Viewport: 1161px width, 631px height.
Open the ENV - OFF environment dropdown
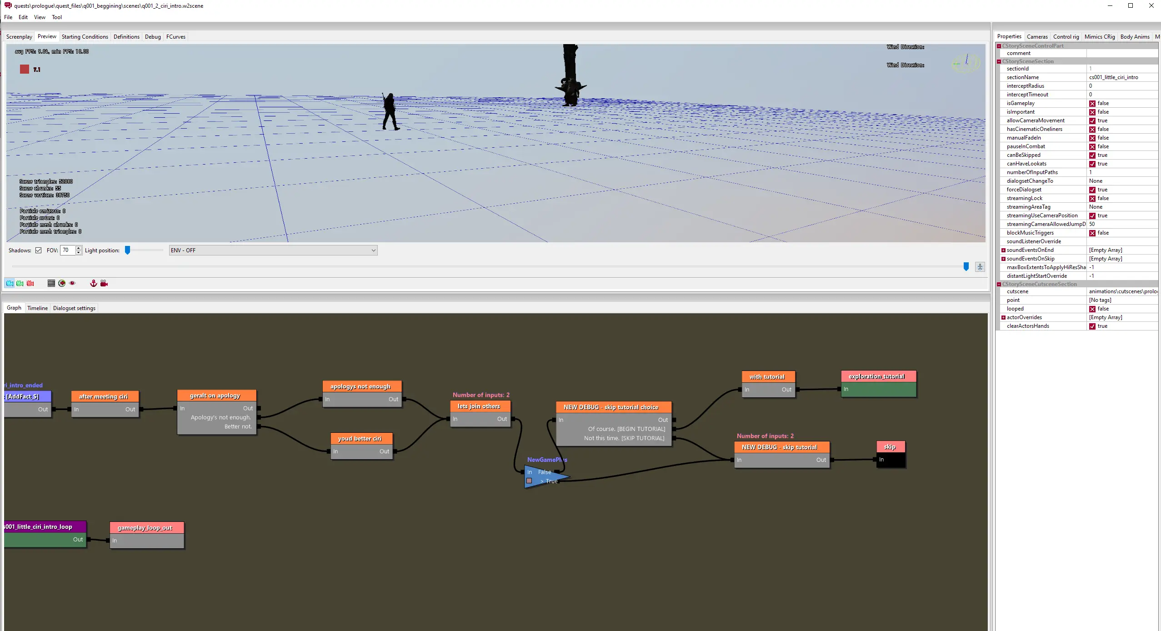(273, 250)
